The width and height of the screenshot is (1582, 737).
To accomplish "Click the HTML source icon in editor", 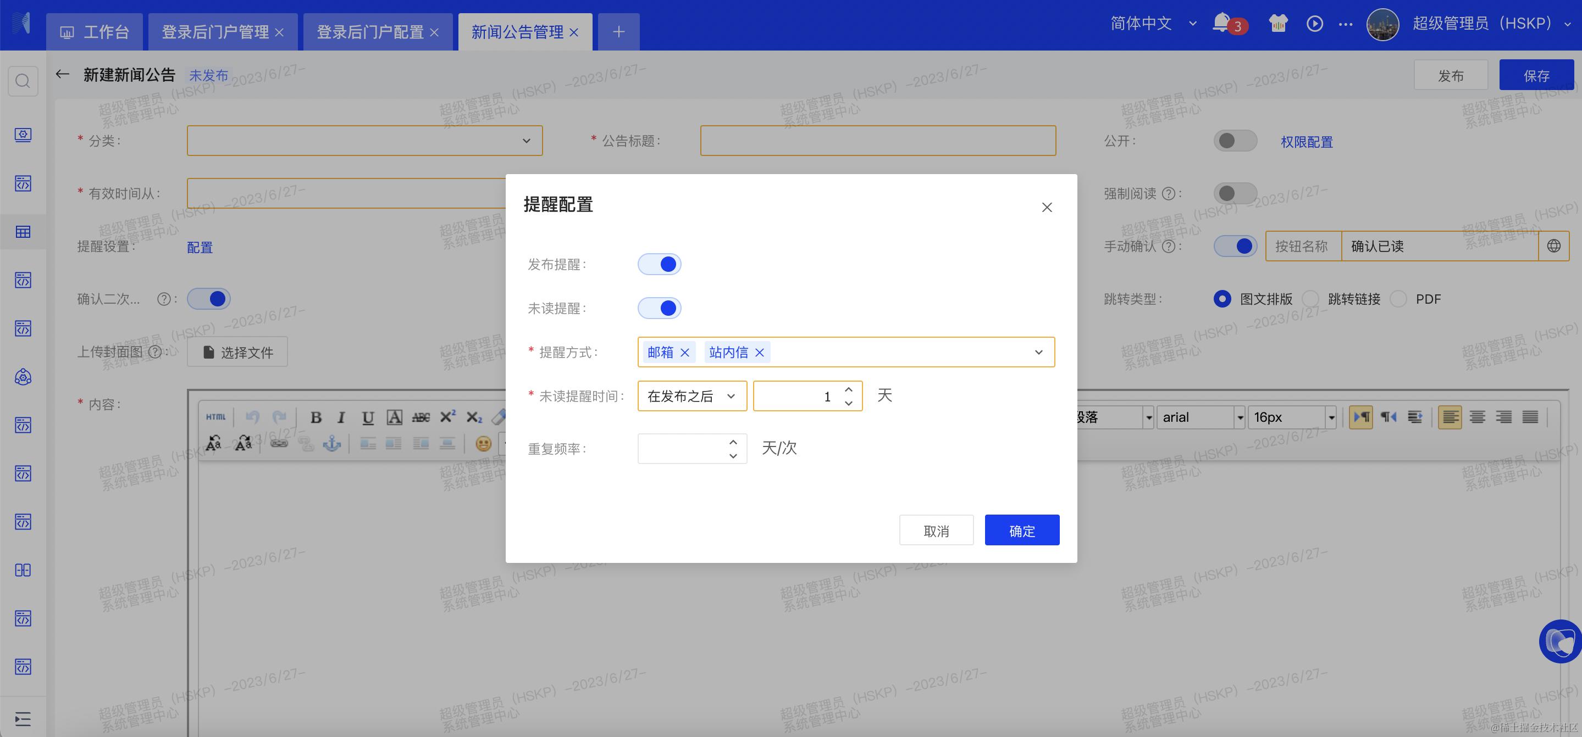I will 215,417.
